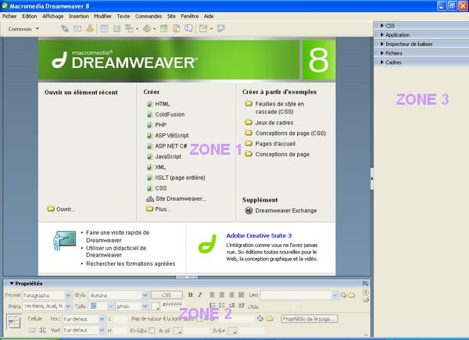Click the Images icon in toolbar

(x=129, y=28)
